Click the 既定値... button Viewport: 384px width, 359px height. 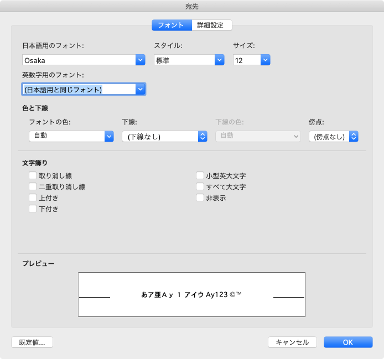click(32, 342)
